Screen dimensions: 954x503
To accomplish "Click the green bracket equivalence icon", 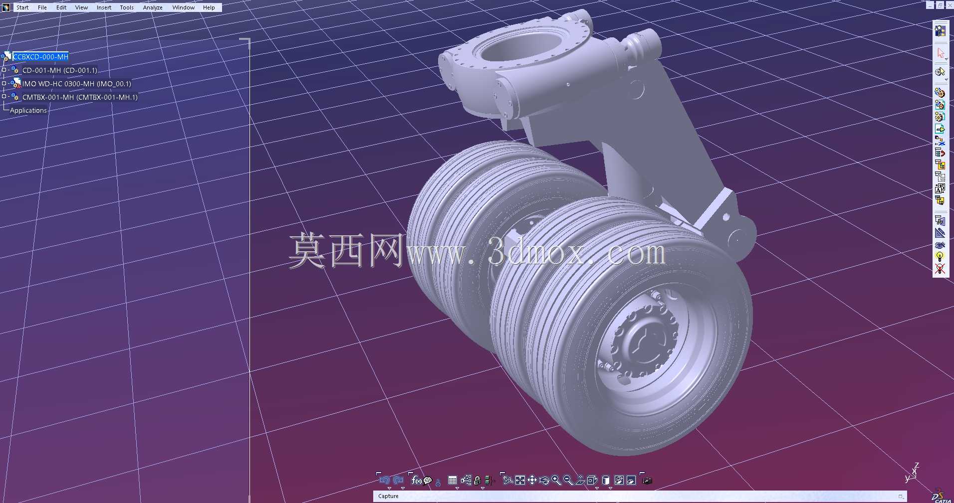I will click(x=489, y=481).
